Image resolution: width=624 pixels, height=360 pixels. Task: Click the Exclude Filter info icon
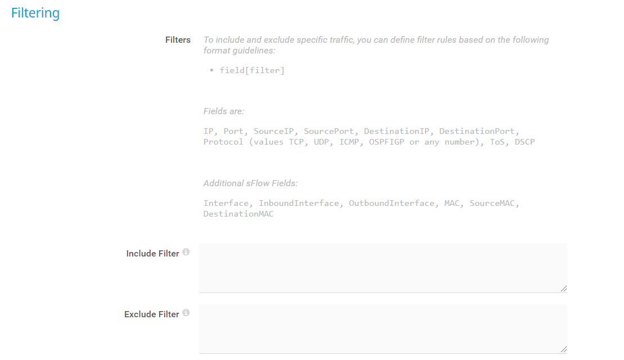(186, 313)
